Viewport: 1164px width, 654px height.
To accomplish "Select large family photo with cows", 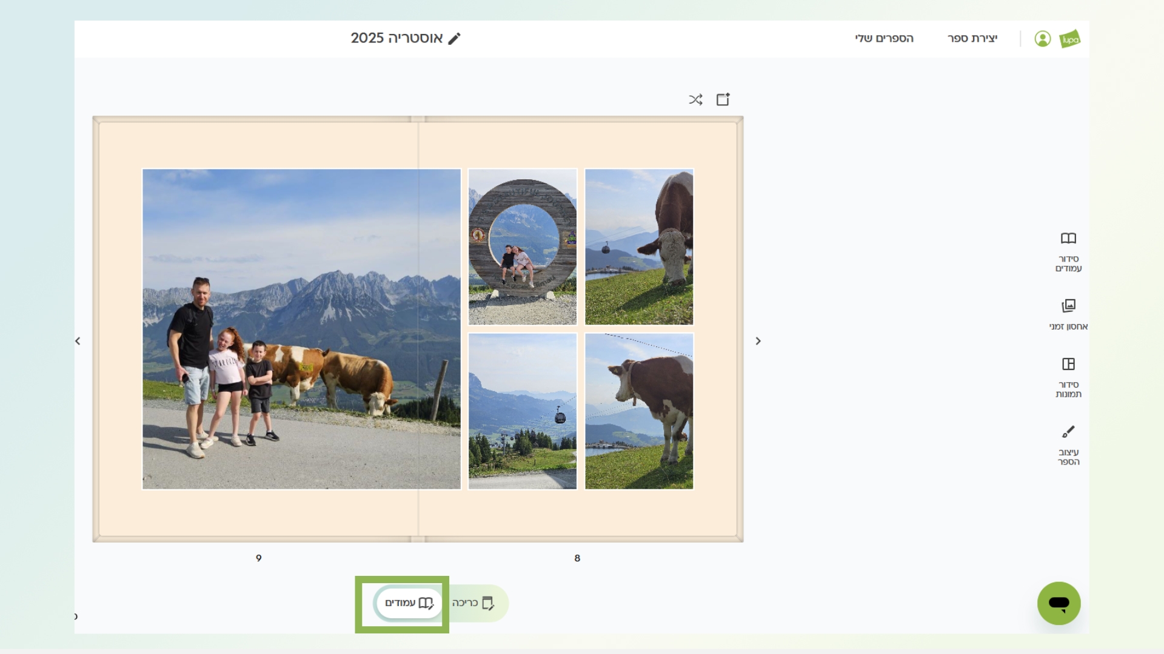I will tap(301, 329).
